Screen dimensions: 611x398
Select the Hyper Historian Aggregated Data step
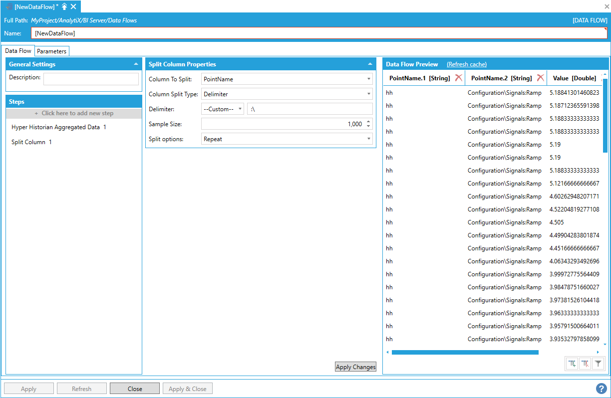click(x=58, y=127)
